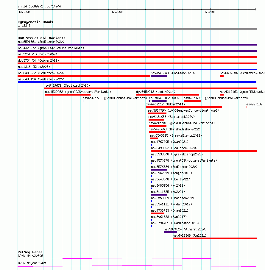Click nsv5496603 (ByrskaBishop2022) label
This screenshot has width=265, height=270.
tap(174, 129)
